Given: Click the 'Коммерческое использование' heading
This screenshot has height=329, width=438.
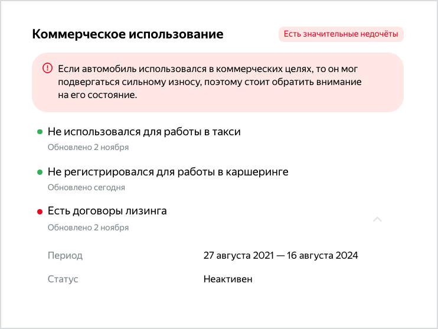Looking at the screenshot, I should pyautogui.click(x=128, y=34).
